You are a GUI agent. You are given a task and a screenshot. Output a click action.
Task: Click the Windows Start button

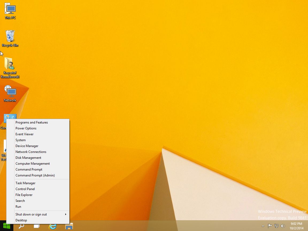pyautogui.click(x=7, y=226)
